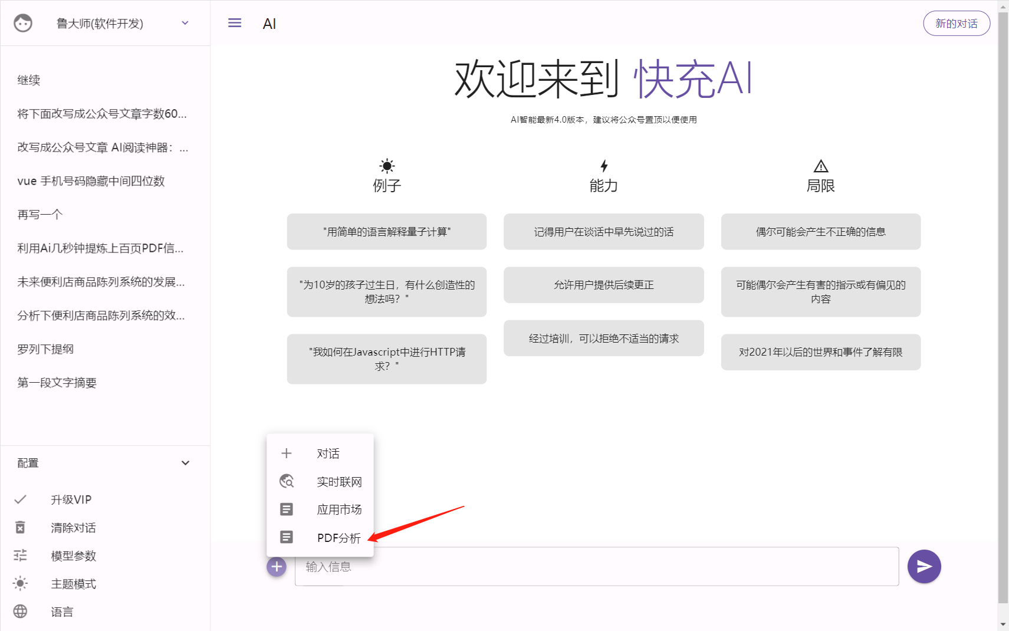The image size is (1009, 631).
Task: Send message with paper plane button
Action: (x=924, y=566)
